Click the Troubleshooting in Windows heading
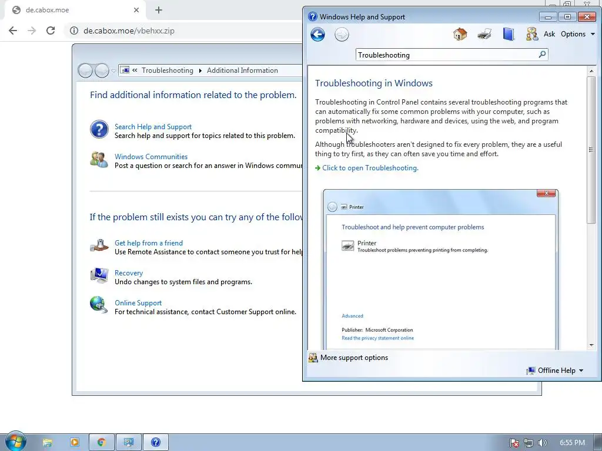The height and width of the screenshot is (451, 602). click(373, 83)
